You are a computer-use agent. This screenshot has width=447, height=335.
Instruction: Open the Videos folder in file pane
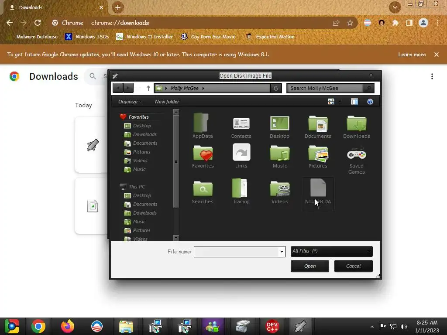pyautogui.click(x=280, y=192)
